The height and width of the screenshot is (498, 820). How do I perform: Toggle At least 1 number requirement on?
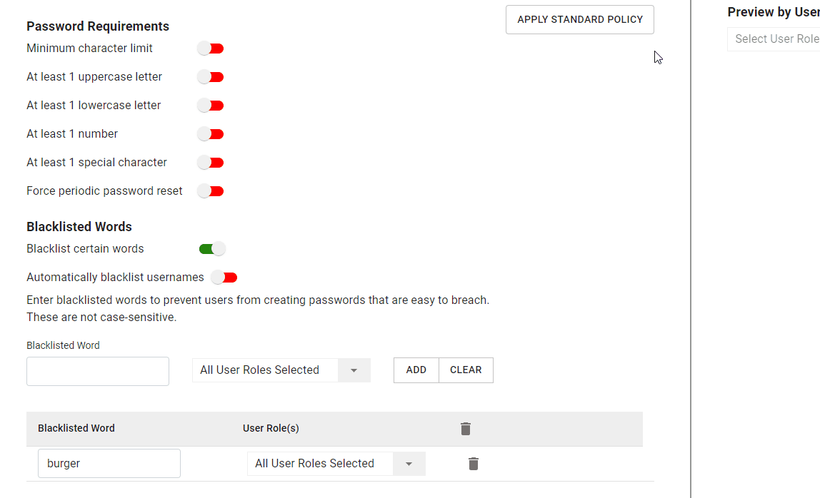210,133
